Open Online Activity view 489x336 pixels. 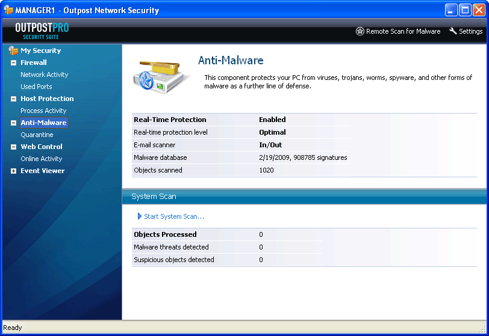(42, 159)
